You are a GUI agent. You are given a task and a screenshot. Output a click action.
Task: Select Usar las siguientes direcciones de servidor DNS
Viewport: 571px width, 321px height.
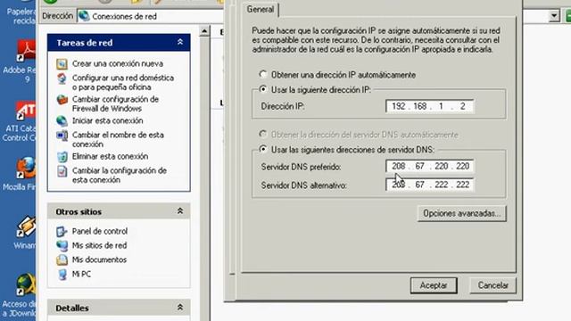point(263,149)
